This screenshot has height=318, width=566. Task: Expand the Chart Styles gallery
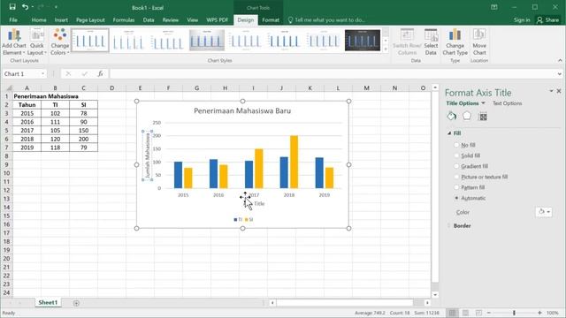coord(386,49)
